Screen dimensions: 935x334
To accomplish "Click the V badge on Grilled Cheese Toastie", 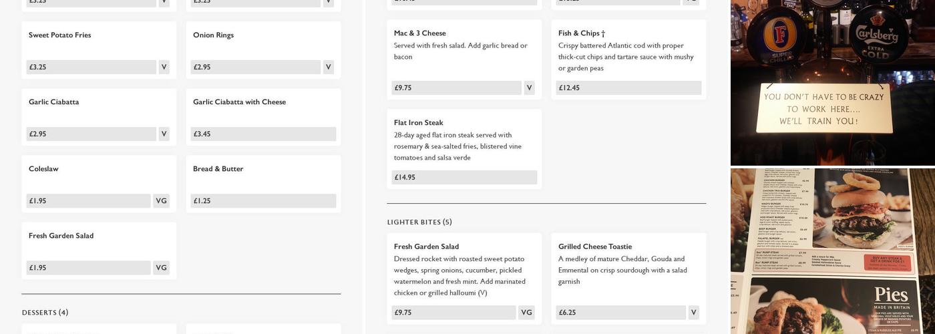I will point(693,312).
